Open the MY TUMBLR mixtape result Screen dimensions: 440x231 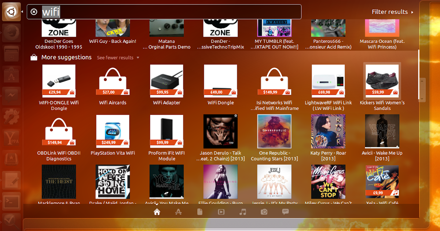(274, 35)
